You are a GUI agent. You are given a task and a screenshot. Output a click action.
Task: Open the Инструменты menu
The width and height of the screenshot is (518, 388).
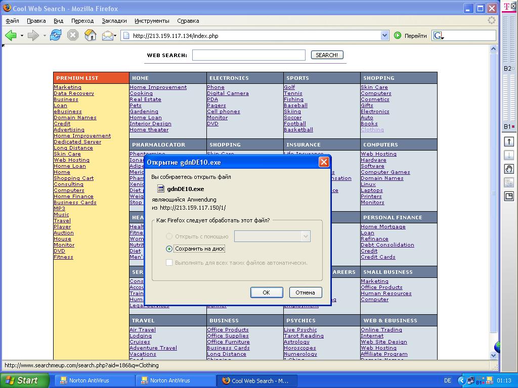[x=152, y=20]
